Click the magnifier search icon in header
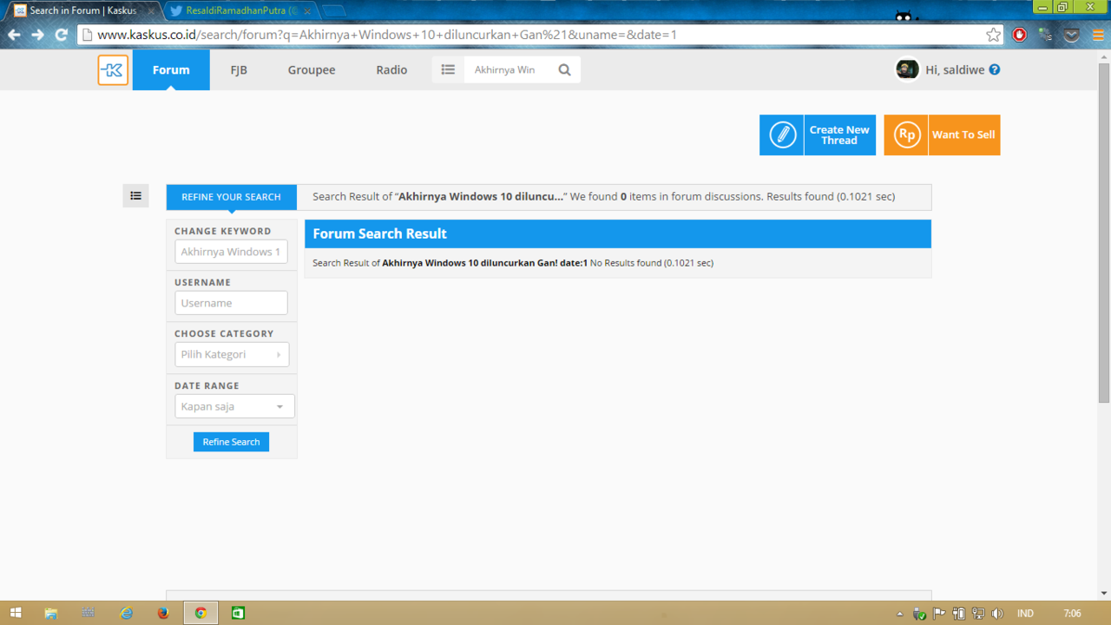This screenshot has width=1111, height=625. click(565, 69)
